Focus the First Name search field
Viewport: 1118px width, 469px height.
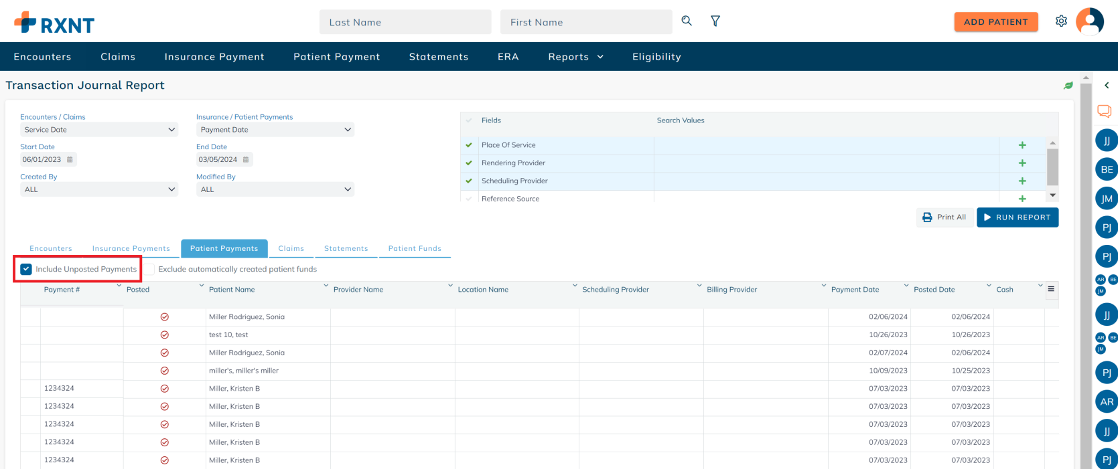[x=586, y=22]
